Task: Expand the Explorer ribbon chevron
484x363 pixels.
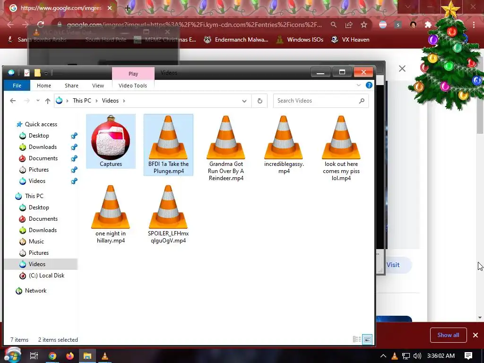Action: pos(359,85)
